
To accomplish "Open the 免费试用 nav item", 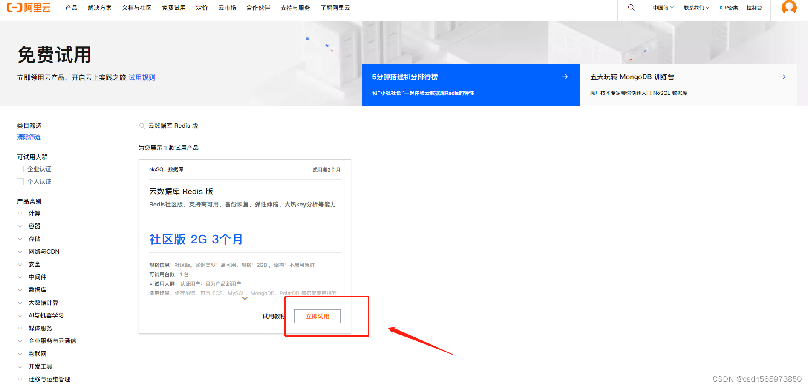I will click(174, 8).
